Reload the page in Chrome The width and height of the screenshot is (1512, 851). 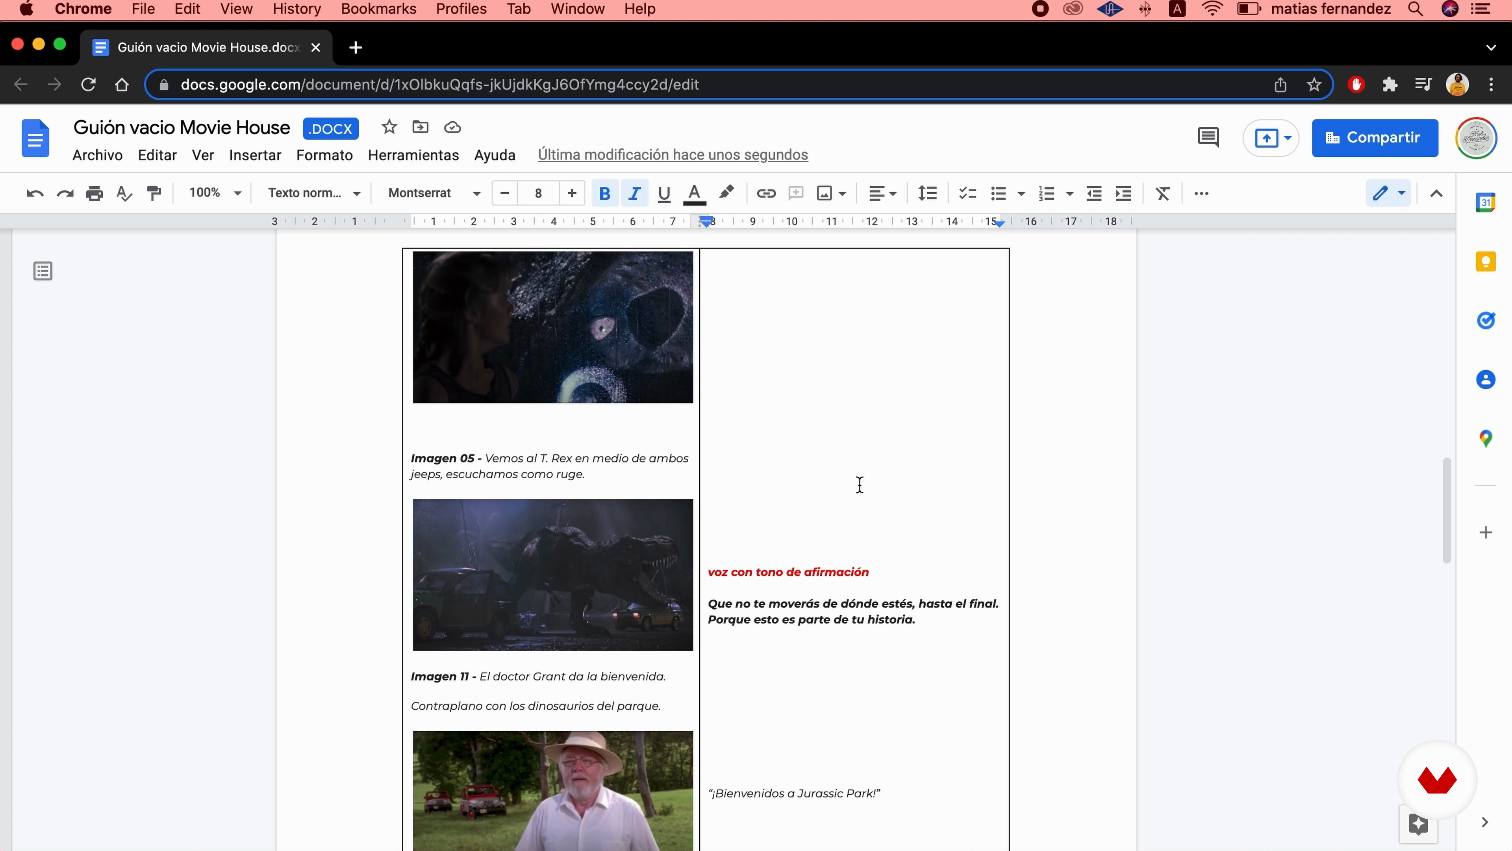pyautogui.click(x=88, y=85)
